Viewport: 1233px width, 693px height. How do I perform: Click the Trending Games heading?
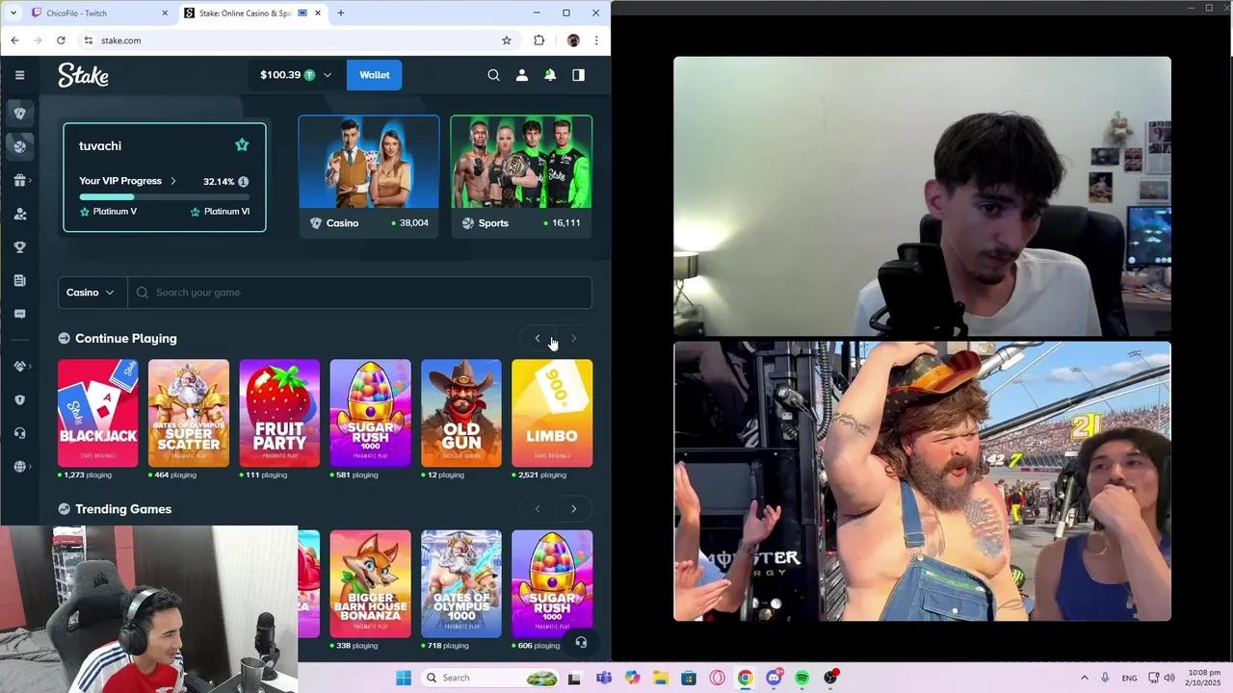pyautogui.click(x=123, y=509)
